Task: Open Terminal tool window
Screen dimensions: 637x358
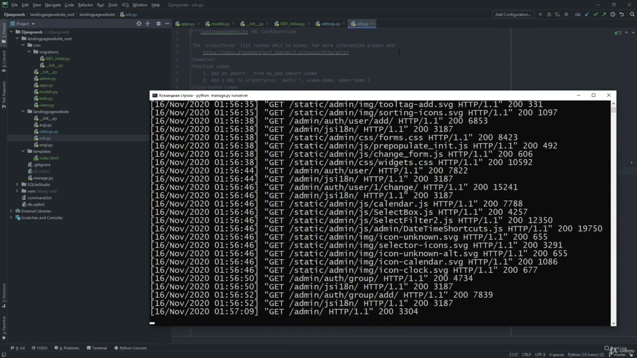Action: point(97,348)
